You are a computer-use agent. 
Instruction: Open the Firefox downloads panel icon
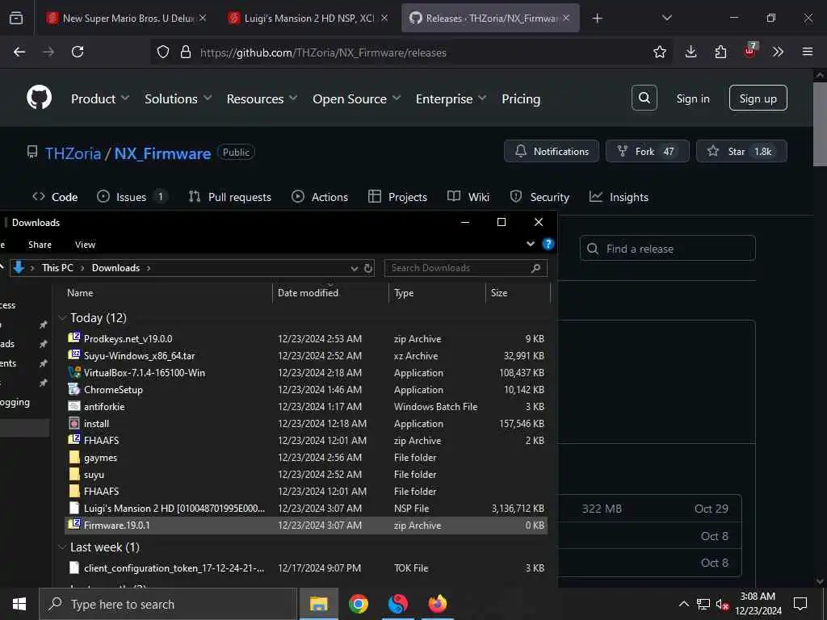(x=691, y=52)
